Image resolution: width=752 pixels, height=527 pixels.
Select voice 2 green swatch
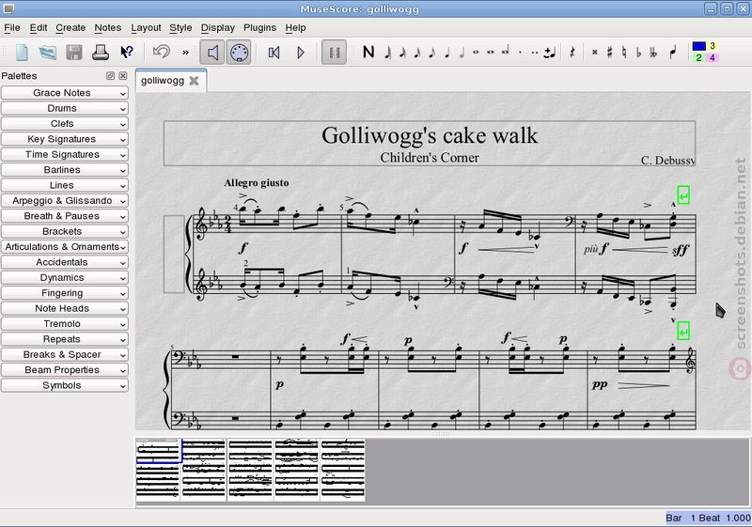698,57
